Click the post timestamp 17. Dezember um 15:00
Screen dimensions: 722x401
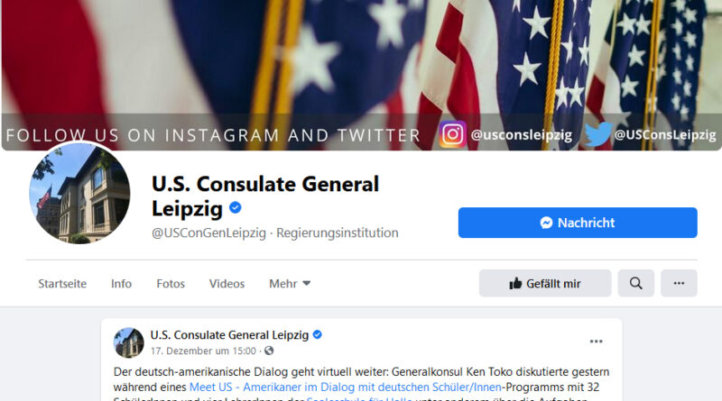[x=203, y=351]
